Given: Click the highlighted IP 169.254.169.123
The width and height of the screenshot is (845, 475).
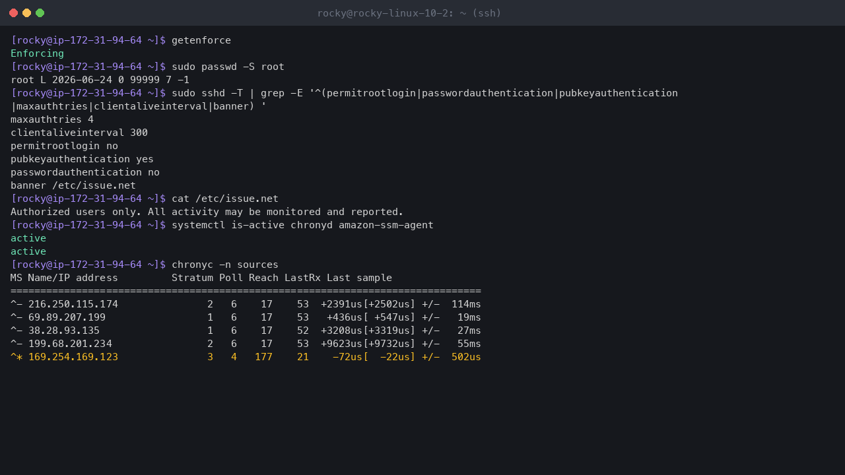Looking at the screenshot, I should pyautogui.click(x=73, y=357).
